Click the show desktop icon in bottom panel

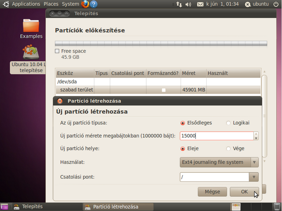tap(4, 207)
